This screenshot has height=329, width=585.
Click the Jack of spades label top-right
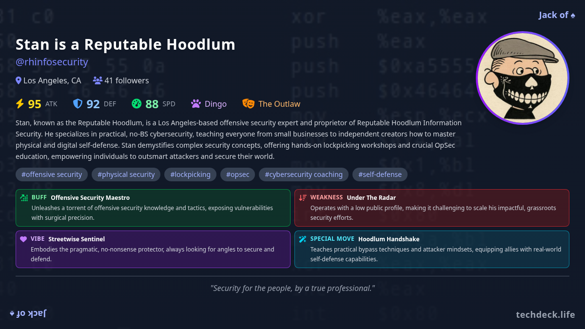tap(557, 15)
